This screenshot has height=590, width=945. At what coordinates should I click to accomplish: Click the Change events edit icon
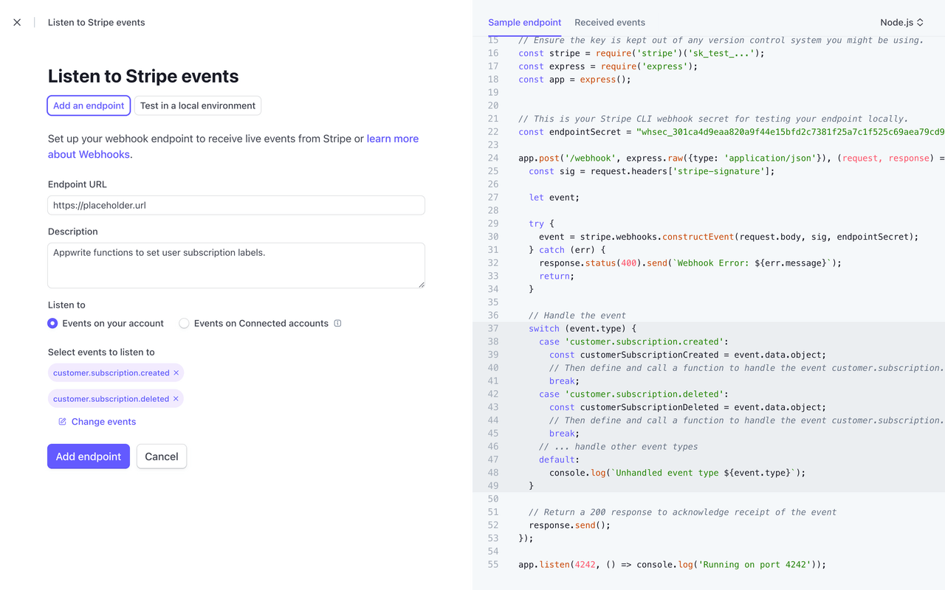pyautogui.click(x=62, y=422)
